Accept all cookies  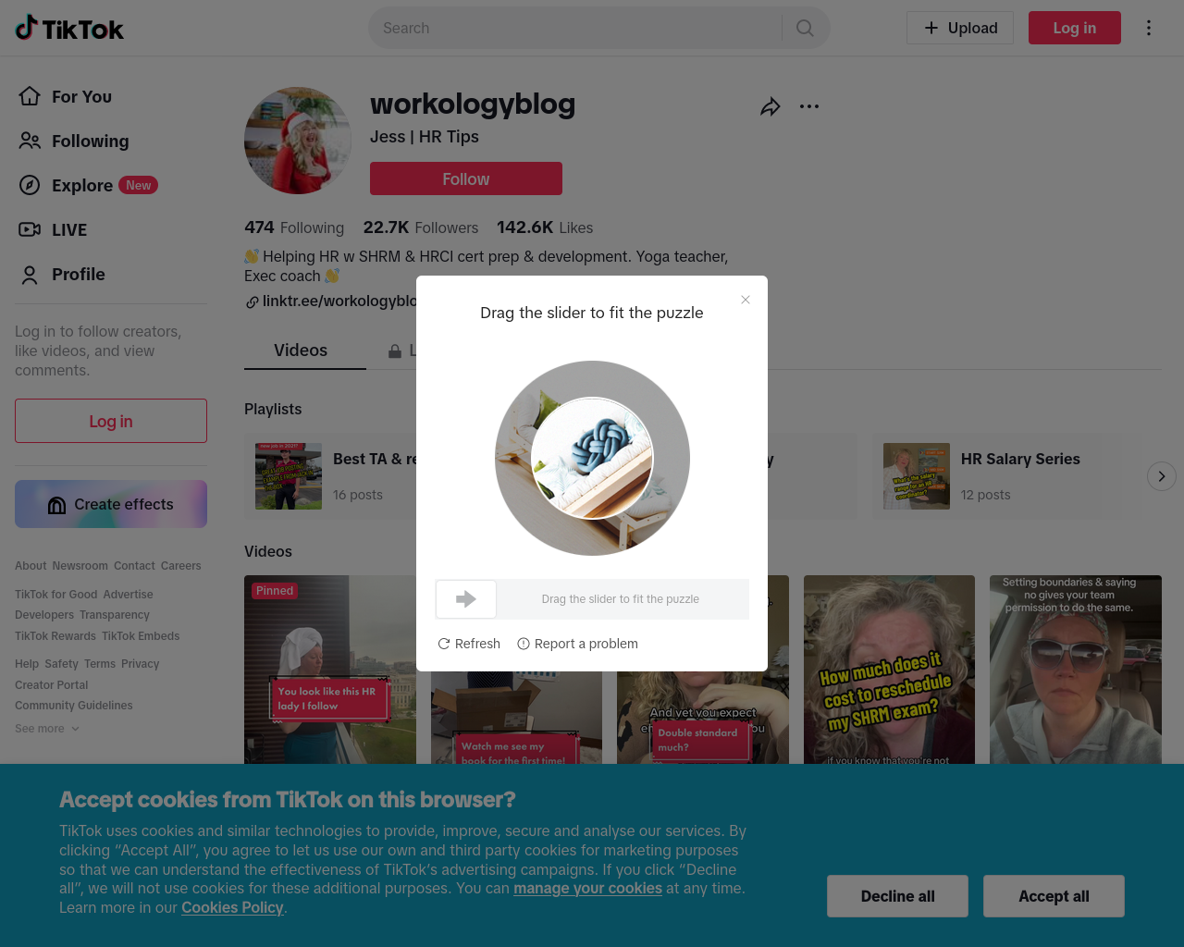1054,896
